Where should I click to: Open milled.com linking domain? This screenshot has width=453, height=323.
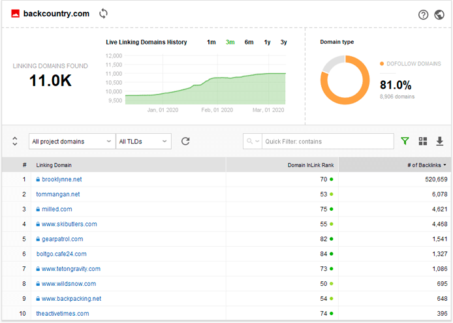57,209
